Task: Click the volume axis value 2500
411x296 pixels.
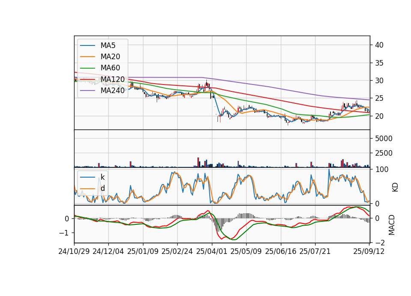Action: (384, 153)
